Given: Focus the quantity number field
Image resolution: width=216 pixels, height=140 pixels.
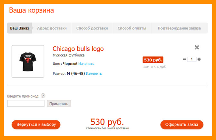Looking at the screenshot, I should point(191,59).
